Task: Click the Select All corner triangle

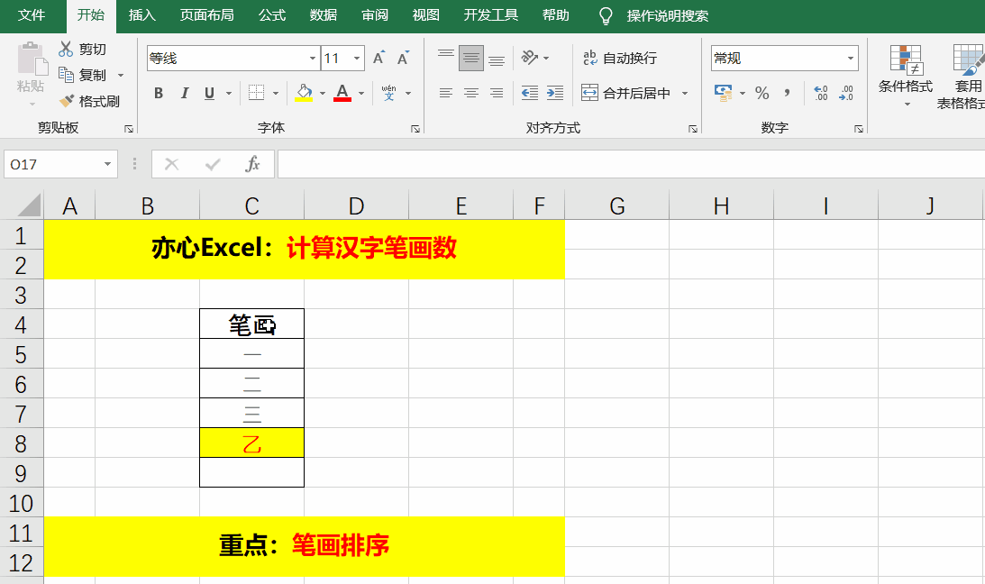Action: (28, 205)
